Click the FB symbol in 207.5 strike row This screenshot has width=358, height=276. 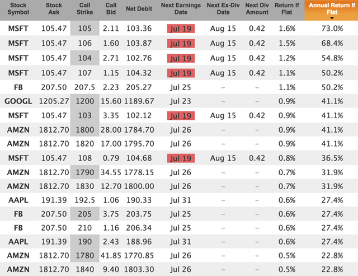click(18, 87)
